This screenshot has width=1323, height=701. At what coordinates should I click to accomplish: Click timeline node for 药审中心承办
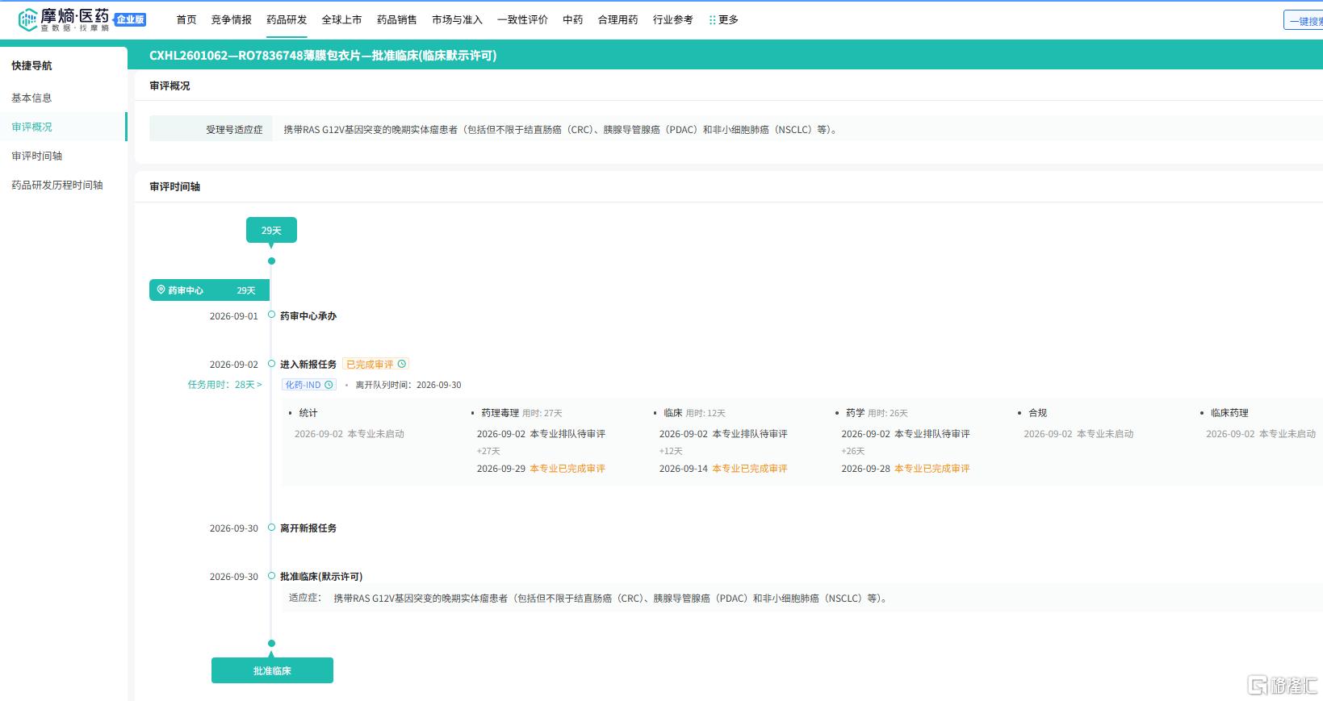pyautogui.click(x=272, y=315)
